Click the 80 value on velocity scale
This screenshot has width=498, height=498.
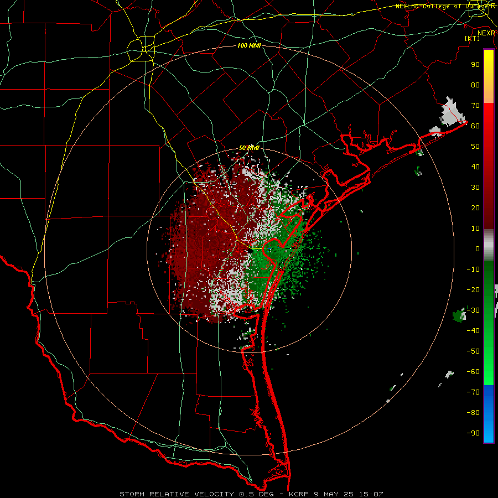(x=475, y=85)
